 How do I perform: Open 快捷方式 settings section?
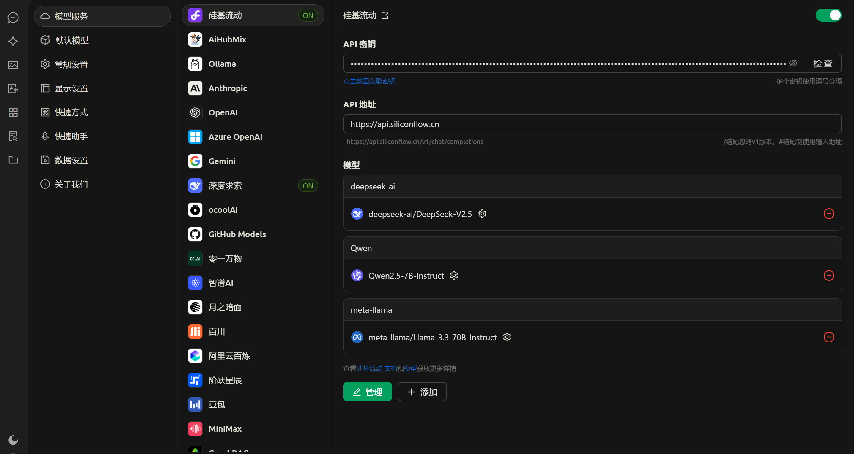click(x=102, y=112)
